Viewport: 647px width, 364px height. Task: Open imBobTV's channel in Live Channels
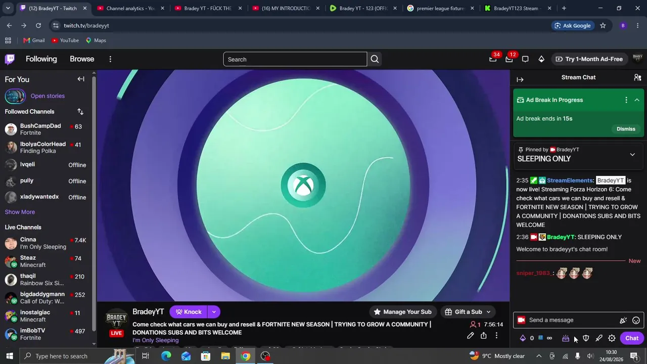[46, 334]
